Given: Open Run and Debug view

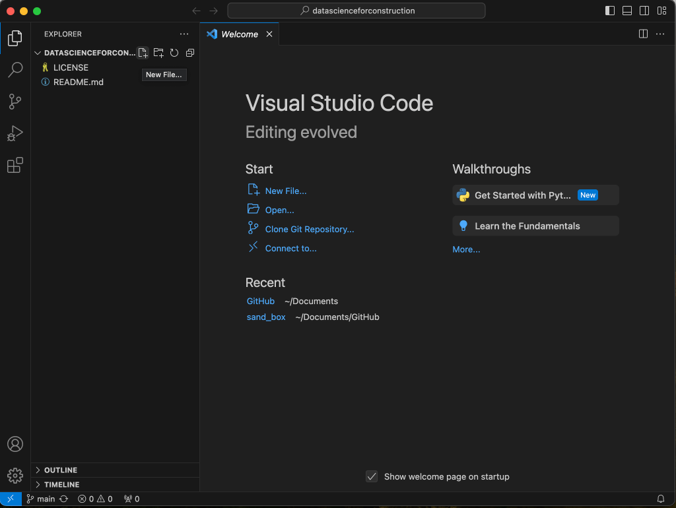Looking at the screenshot, I should click(15, 133).
